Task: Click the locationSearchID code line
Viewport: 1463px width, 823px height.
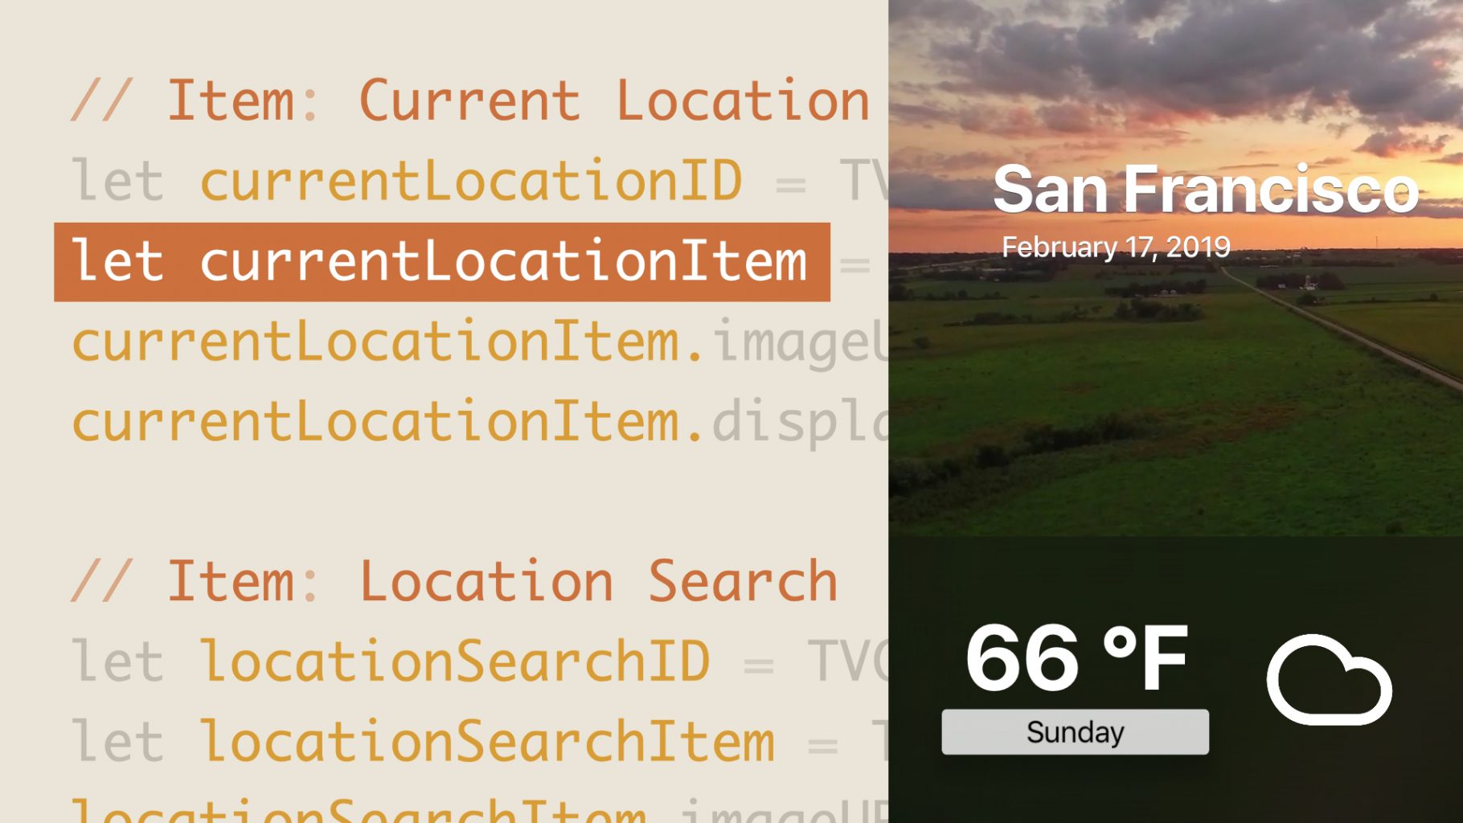Action: click(480, 661)
